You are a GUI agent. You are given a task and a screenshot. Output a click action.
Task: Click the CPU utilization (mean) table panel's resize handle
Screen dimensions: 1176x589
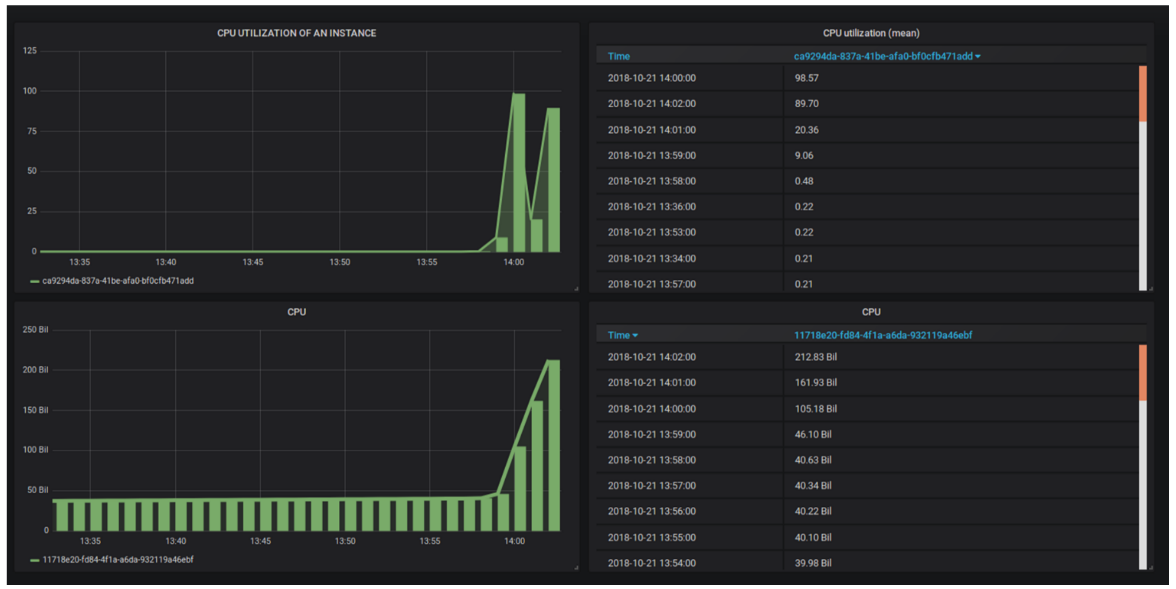(x=1151, y=289)
